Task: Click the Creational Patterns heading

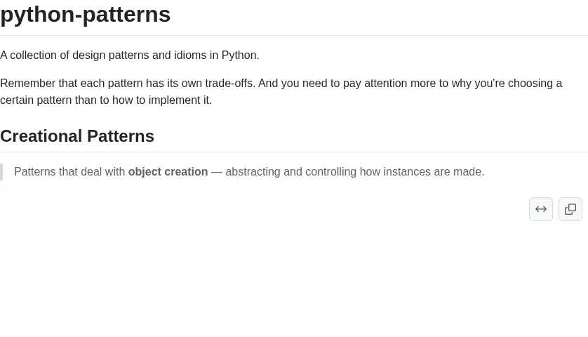Action: [x=77, y=136]
